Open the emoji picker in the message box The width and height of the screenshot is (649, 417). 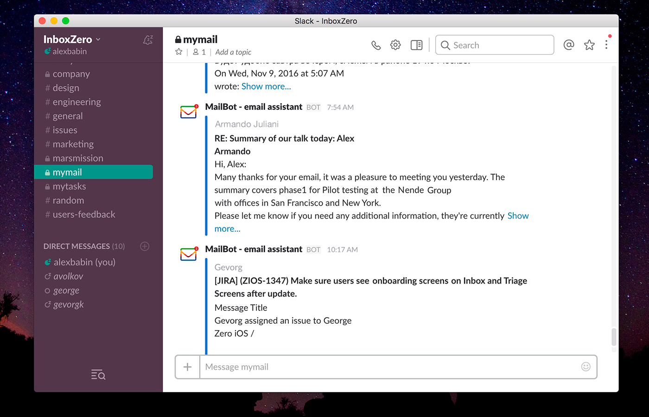pyautogui.click(x=585, y=366)
